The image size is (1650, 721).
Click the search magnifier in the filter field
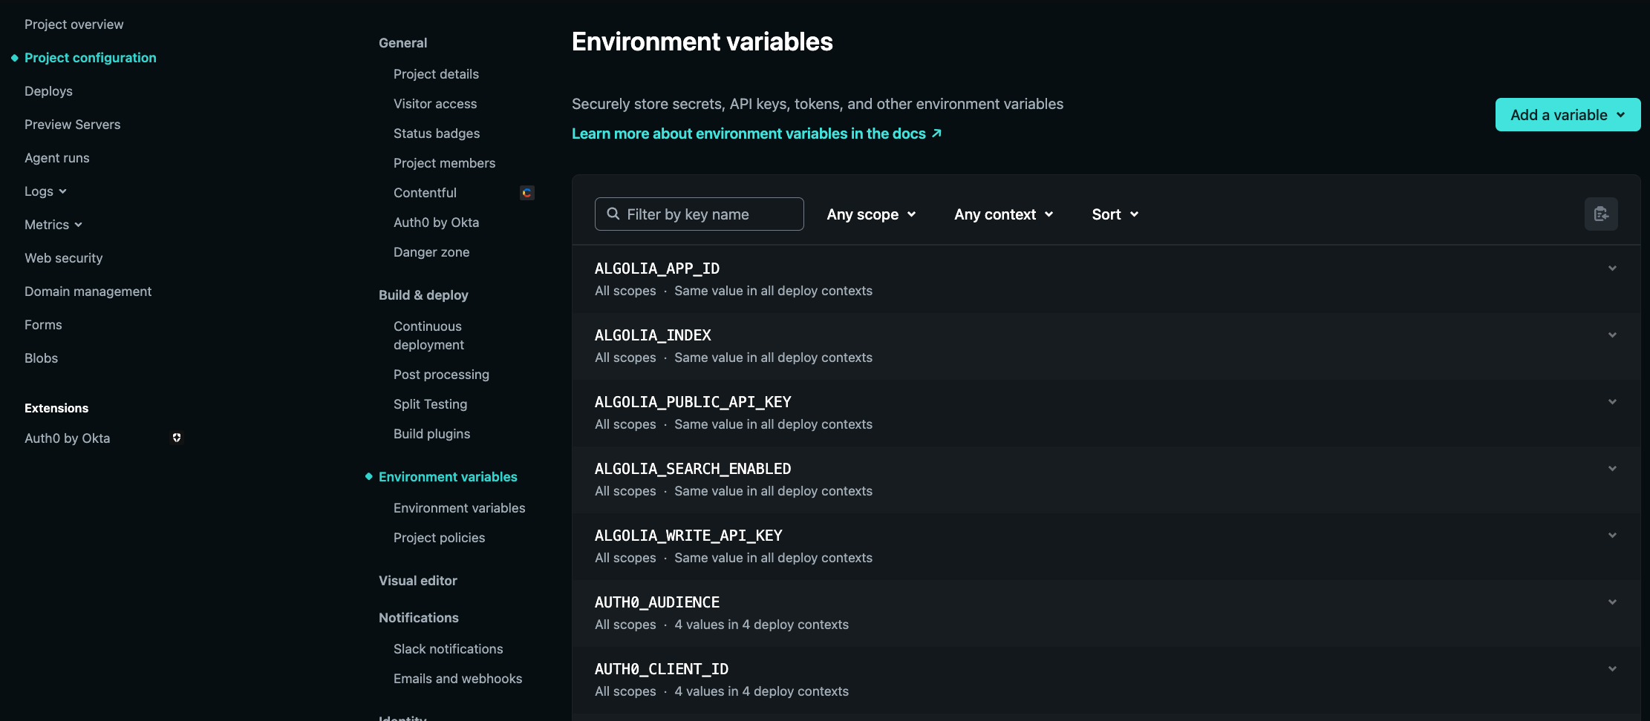click(613, 214)
